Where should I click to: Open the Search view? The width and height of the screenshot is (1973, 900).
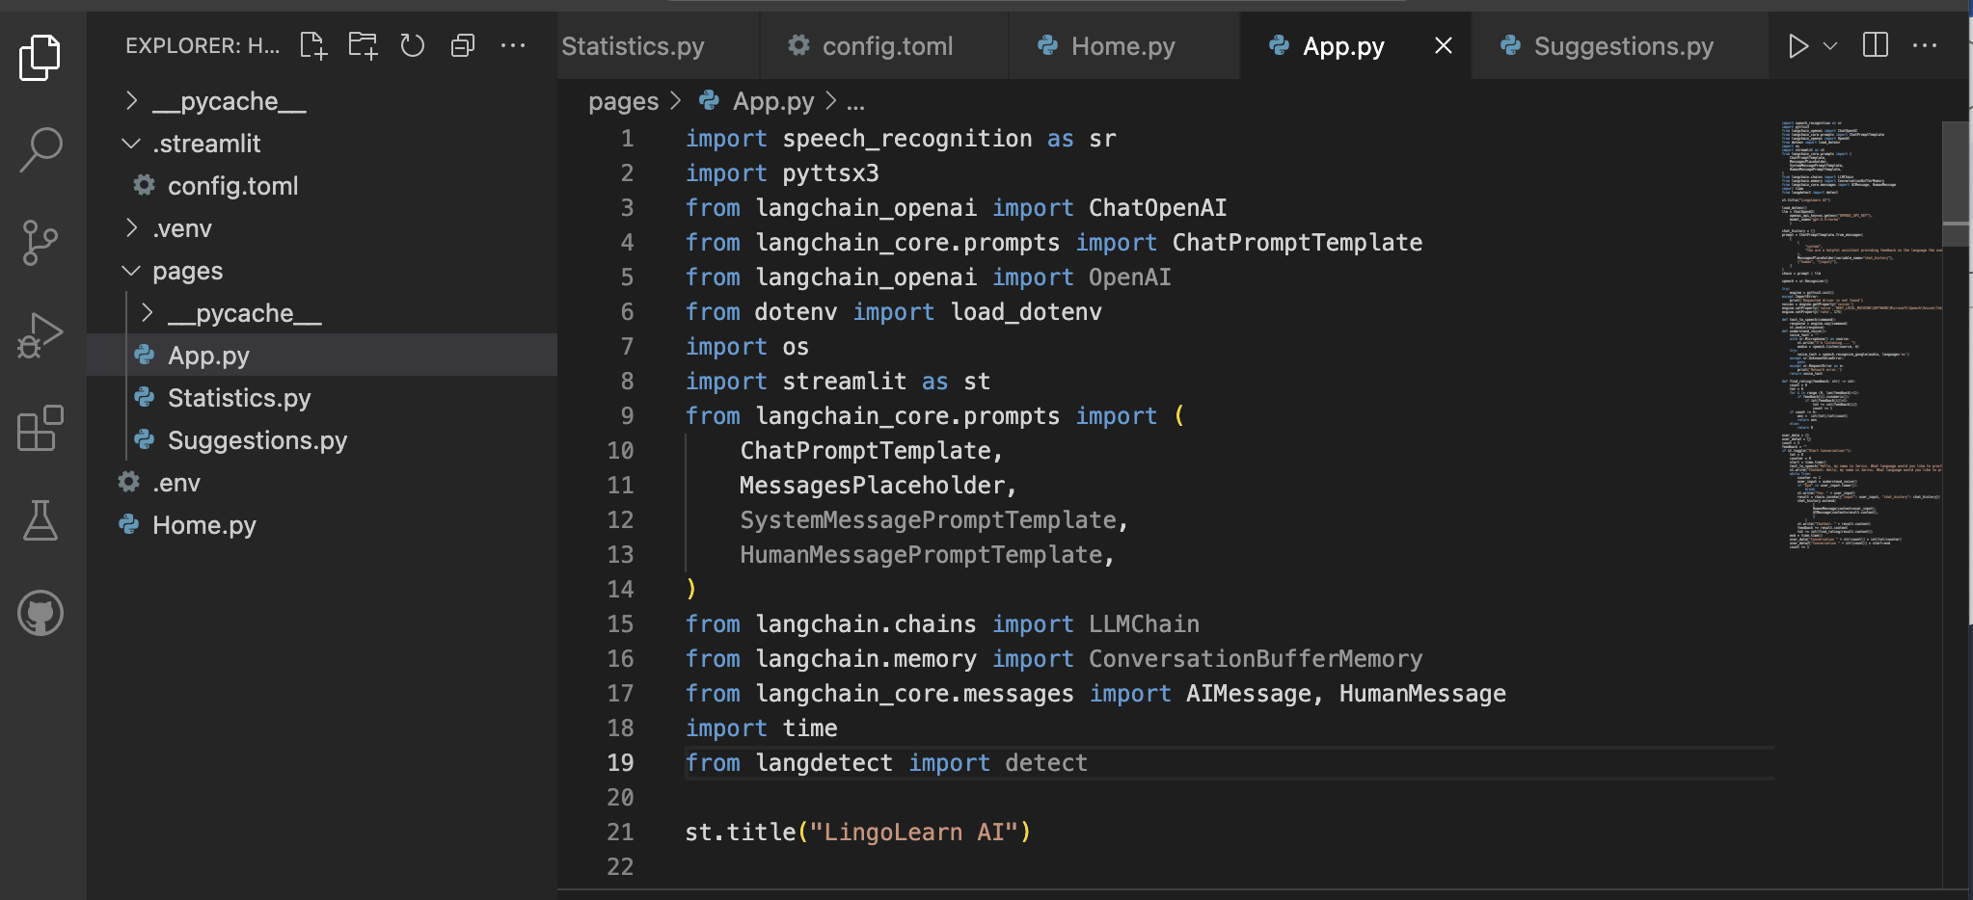(41, 150)
